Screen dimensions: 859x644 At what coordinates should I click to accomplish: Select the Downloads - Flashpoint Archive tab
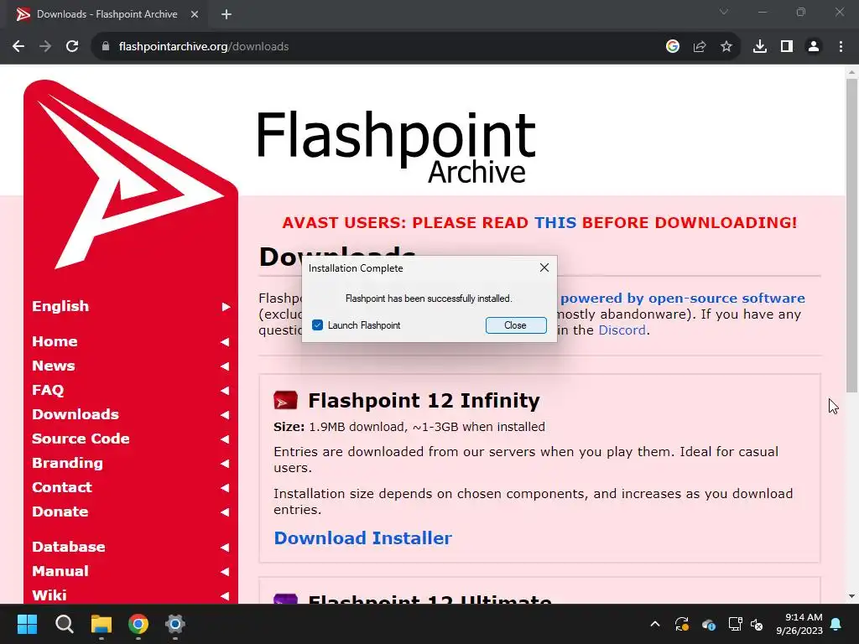tap(107, 14)
